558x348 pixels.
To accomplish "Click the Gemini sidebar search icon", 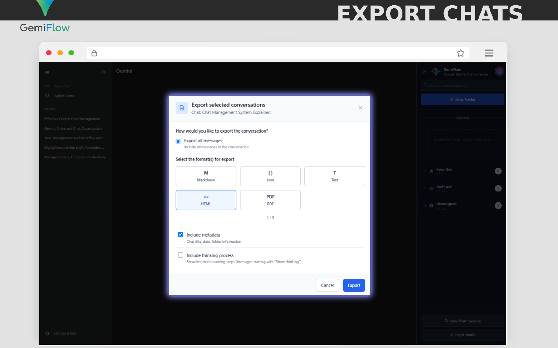I will pyautogui.click(x=104, y=72).
